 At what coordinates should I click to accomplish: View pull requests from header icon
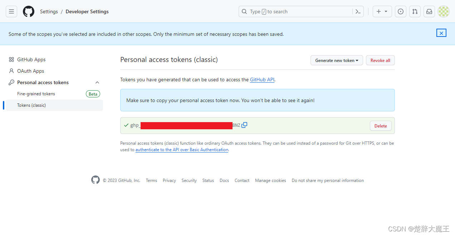pyautogui.click(x=415, y=11)
